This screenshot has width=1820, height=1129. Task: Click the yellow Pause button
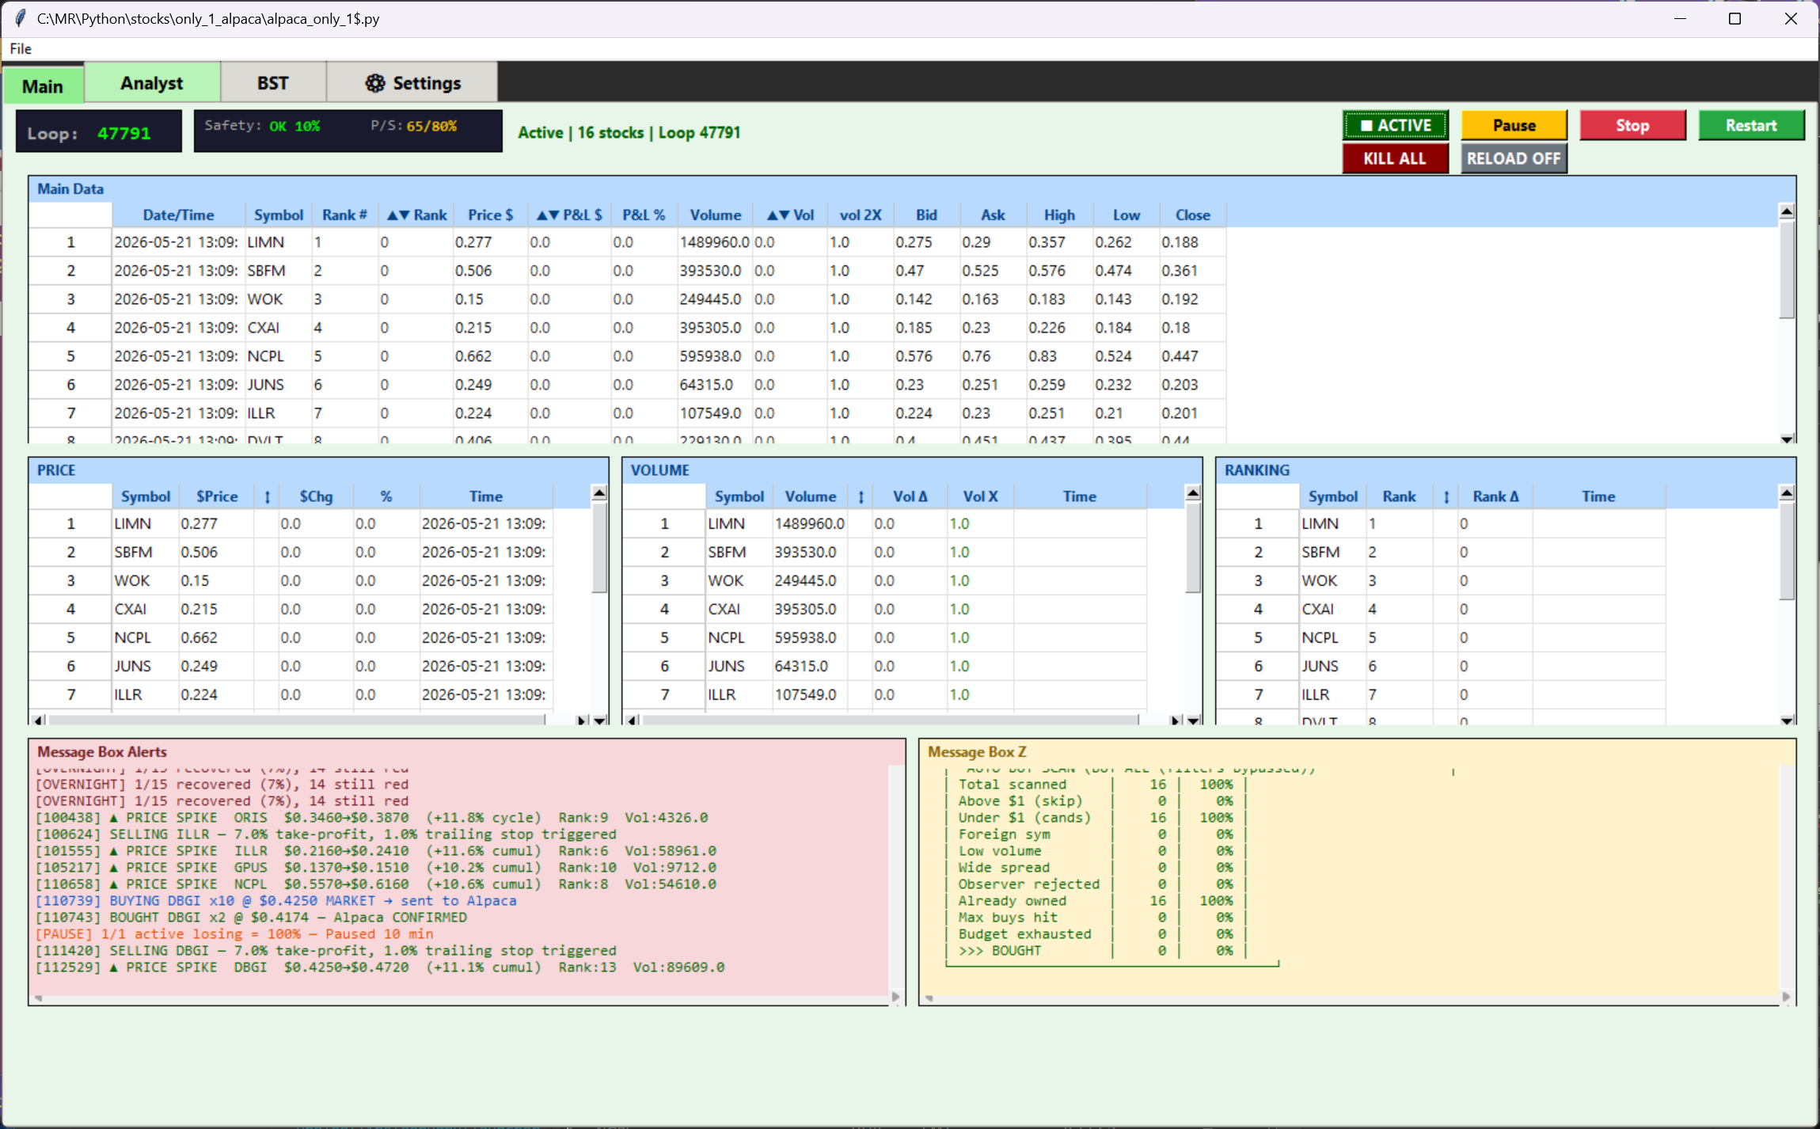click(x=1514, y=125)
